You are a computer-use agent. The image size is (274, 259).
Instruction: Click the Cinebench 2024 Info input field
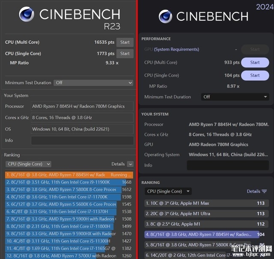click(x=228, y=165)
